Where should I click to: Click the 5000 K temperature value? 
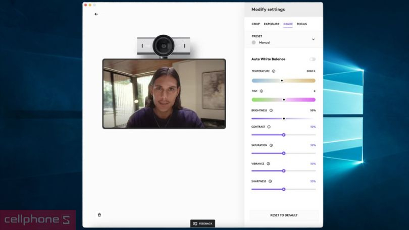click(x=311, y=71)
